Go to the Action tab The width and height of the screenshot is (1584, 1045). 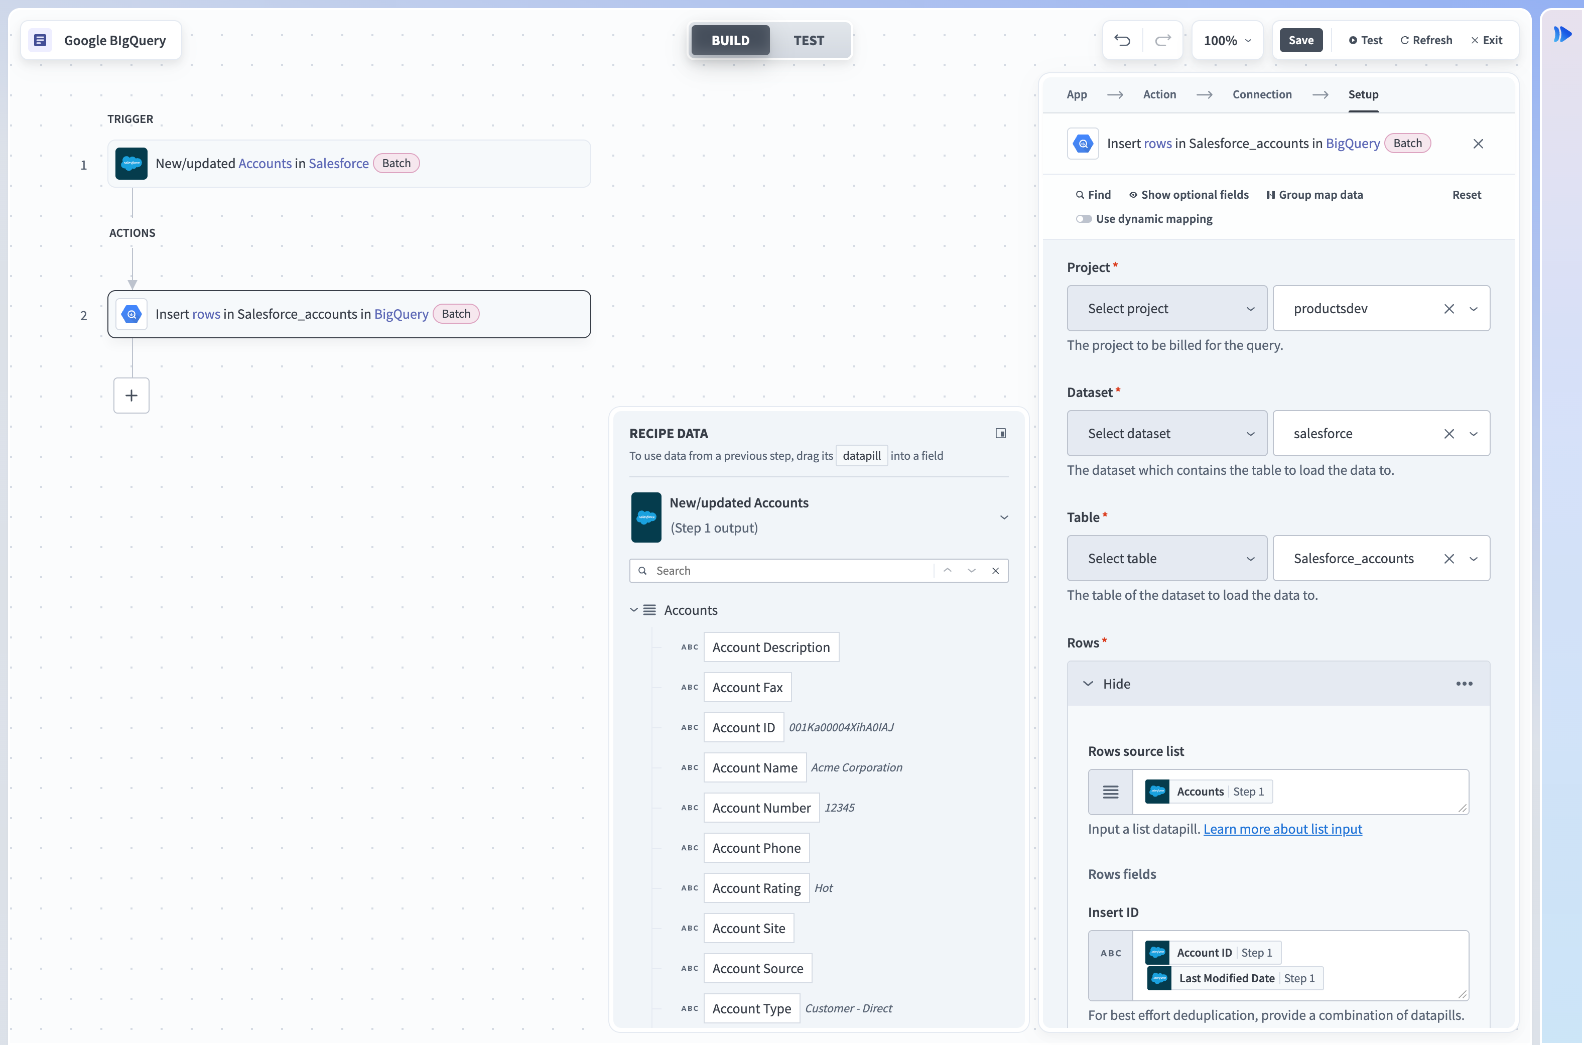tap(1159, 95)
